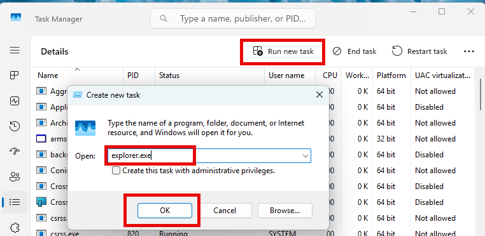
Task: Click the "Running" status cell
Action: 173,233
